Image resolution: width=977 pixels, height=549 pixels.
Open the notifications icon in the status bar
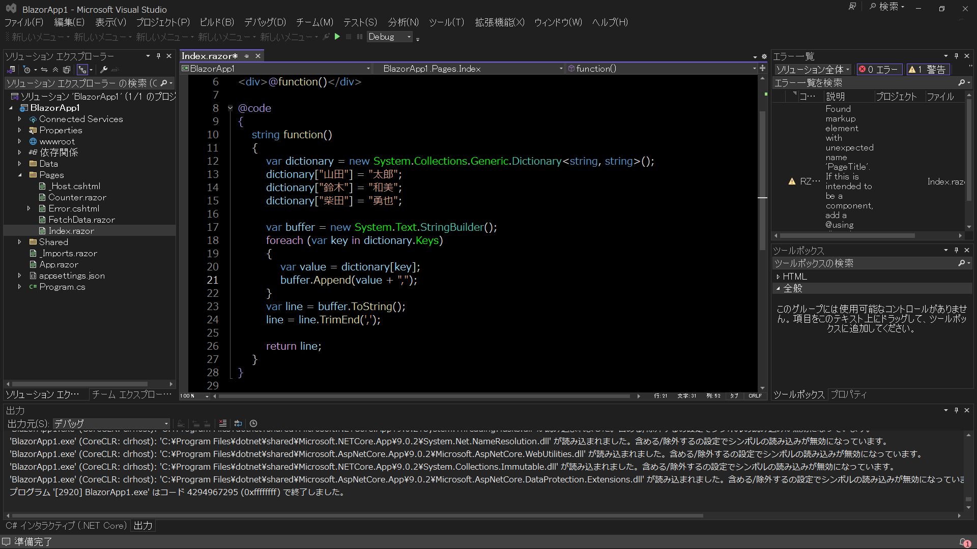pyautogui.click(x=965, y=542)
